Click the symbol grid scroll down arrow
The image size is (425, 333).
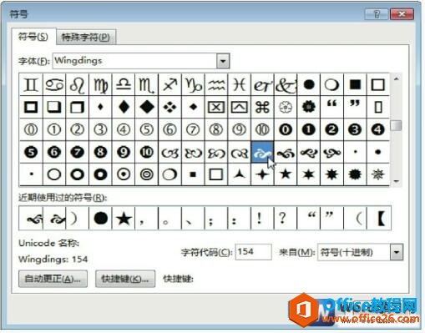pyautogui.click(x=397, y=181)
